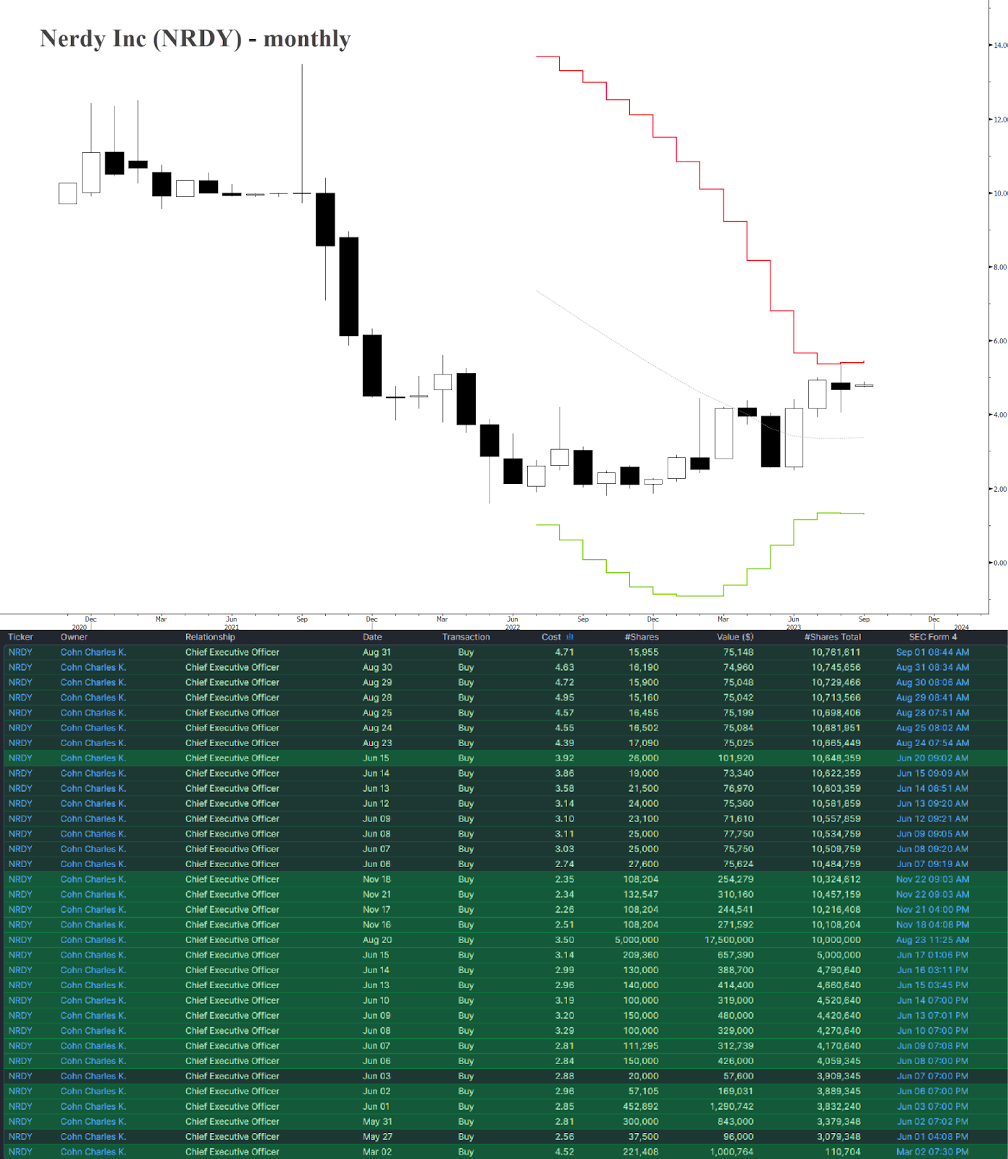Open the Nov 21 04:00 PM filing link

tap(933, 910)
